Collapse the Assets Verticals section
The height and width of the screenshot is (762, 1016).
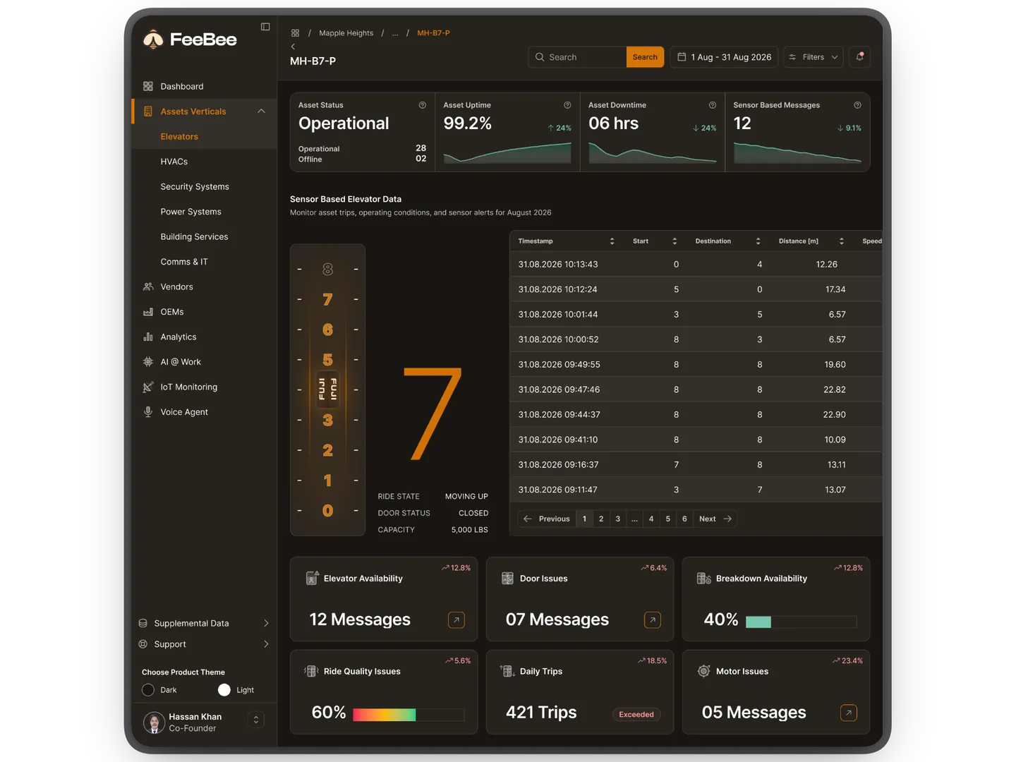pos(261,111)
